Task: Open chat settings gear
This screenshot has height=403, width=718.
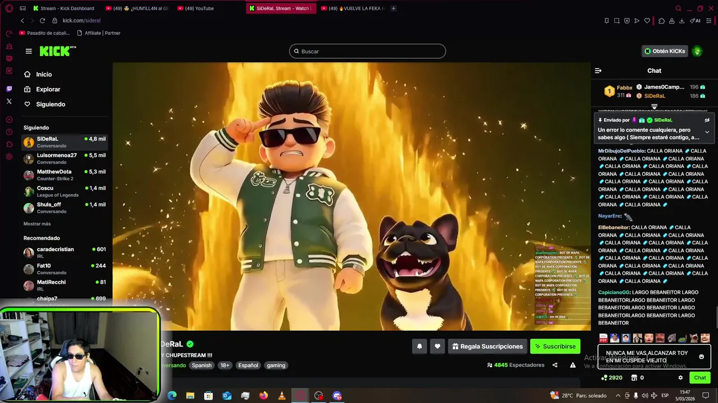Action: click(x=680, y=378)
